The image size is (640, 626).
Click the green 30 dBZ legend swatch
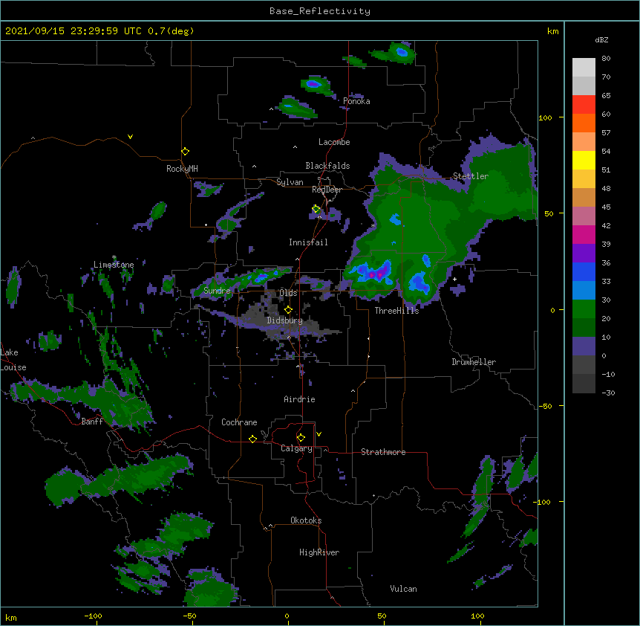(x=584, y=309)
